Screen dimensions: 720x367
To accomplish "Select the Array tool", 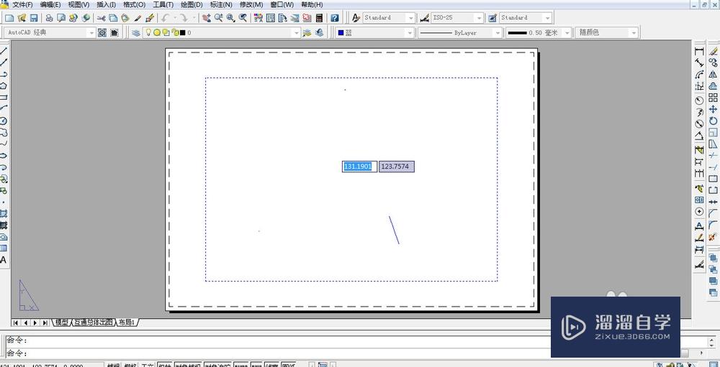I will tap(713, 98).
